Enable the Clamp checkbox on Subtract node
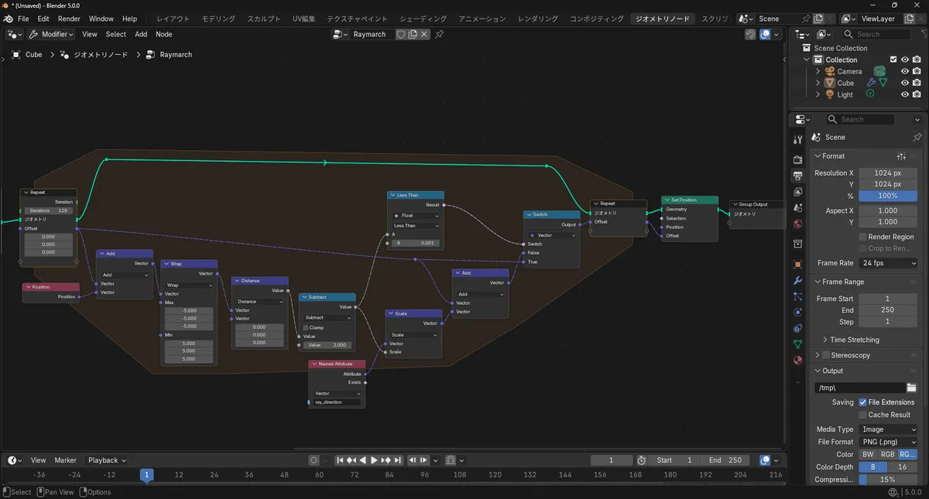 coord(307,327)
